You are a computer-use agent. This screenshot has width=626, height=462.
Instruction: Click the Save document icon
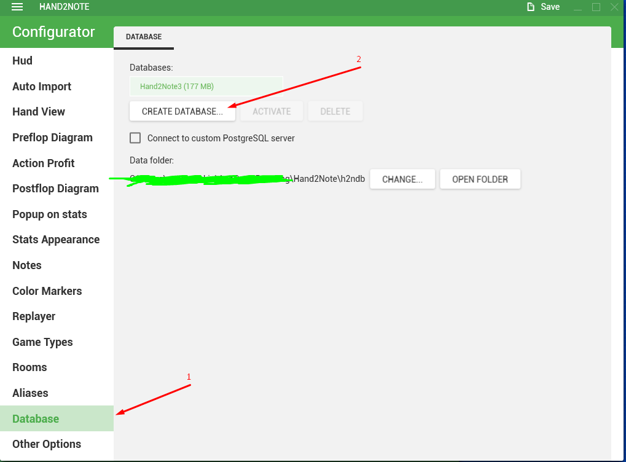pyautogui.click(x=531, y=7)
